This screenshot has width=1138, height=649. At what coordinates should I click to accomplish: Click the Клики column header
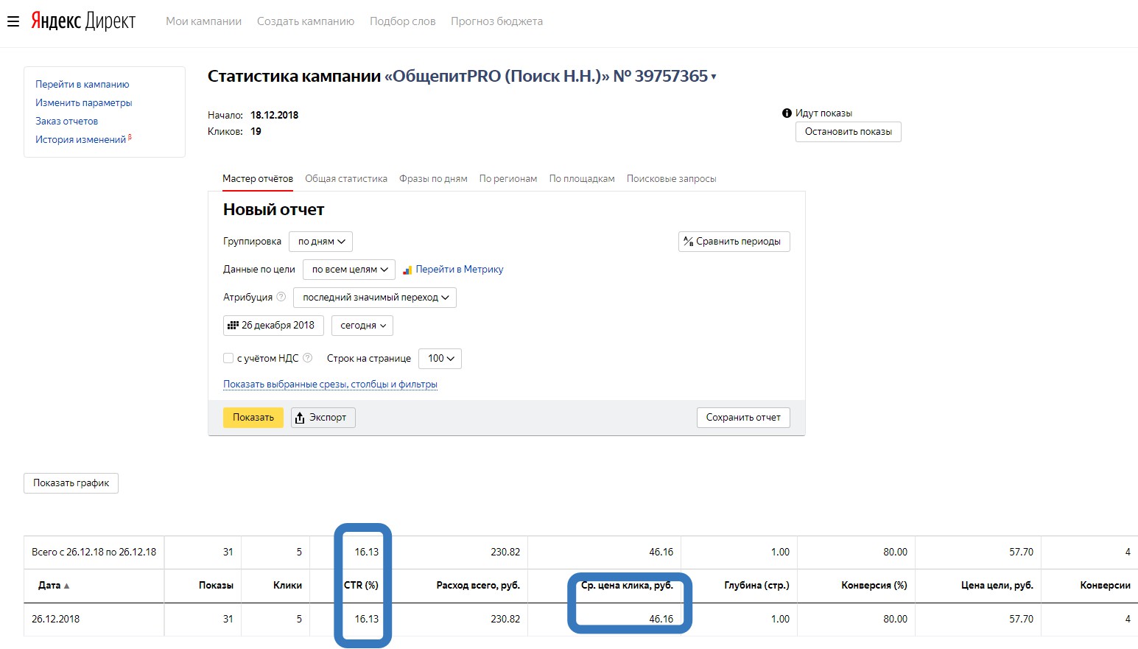tap(287, 586)
